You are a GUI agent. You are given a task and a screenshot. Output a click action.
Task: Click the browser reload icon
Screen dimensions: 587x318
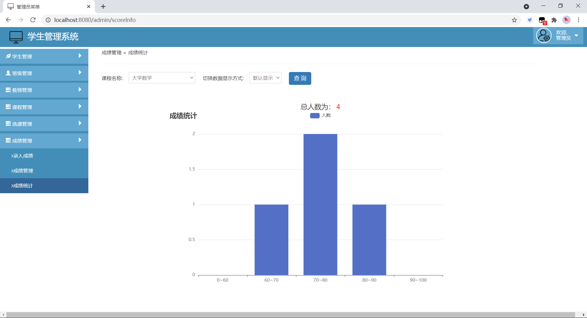(x=33, y=20)
